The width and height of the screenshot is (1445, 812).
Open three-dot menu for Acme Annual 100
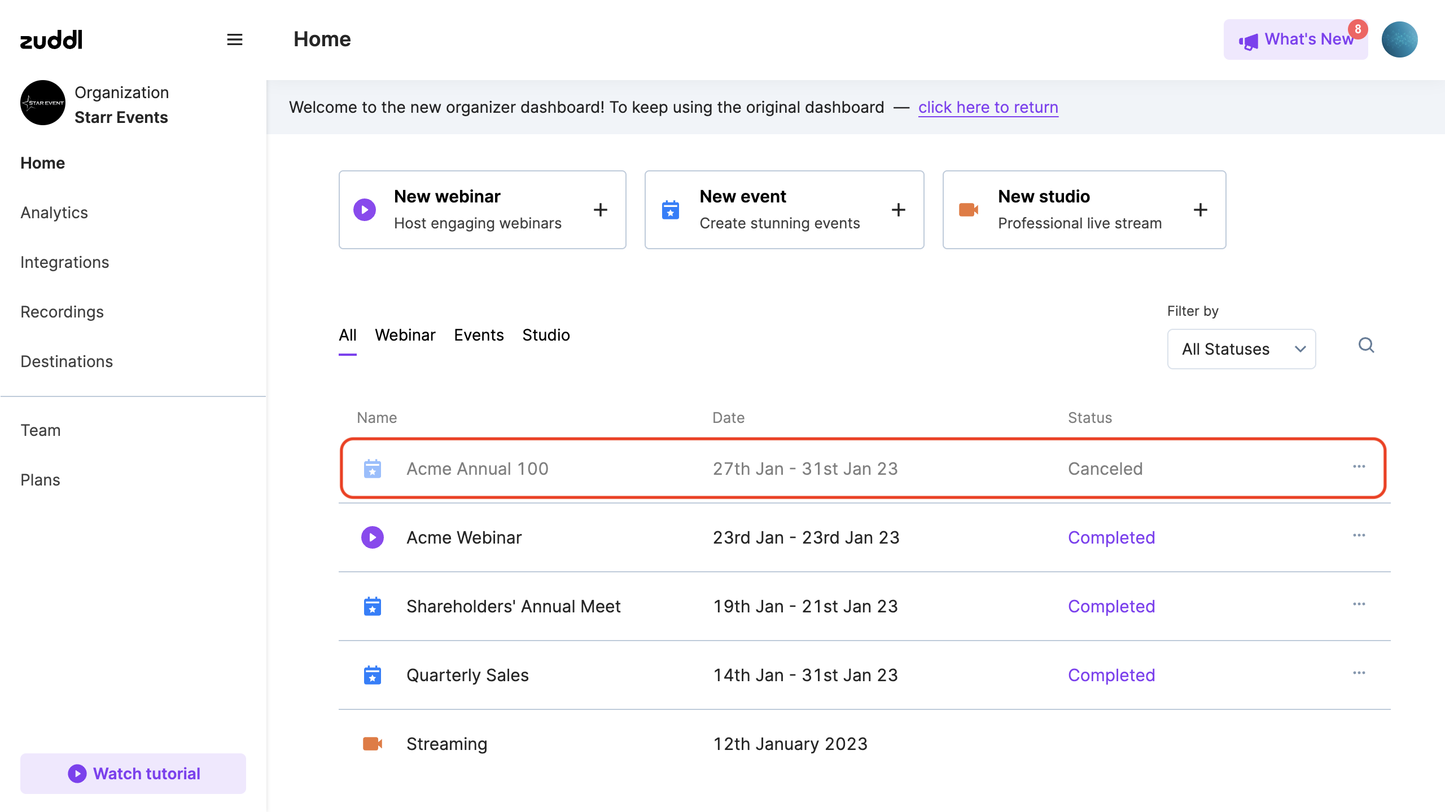tap(1359, 466)
